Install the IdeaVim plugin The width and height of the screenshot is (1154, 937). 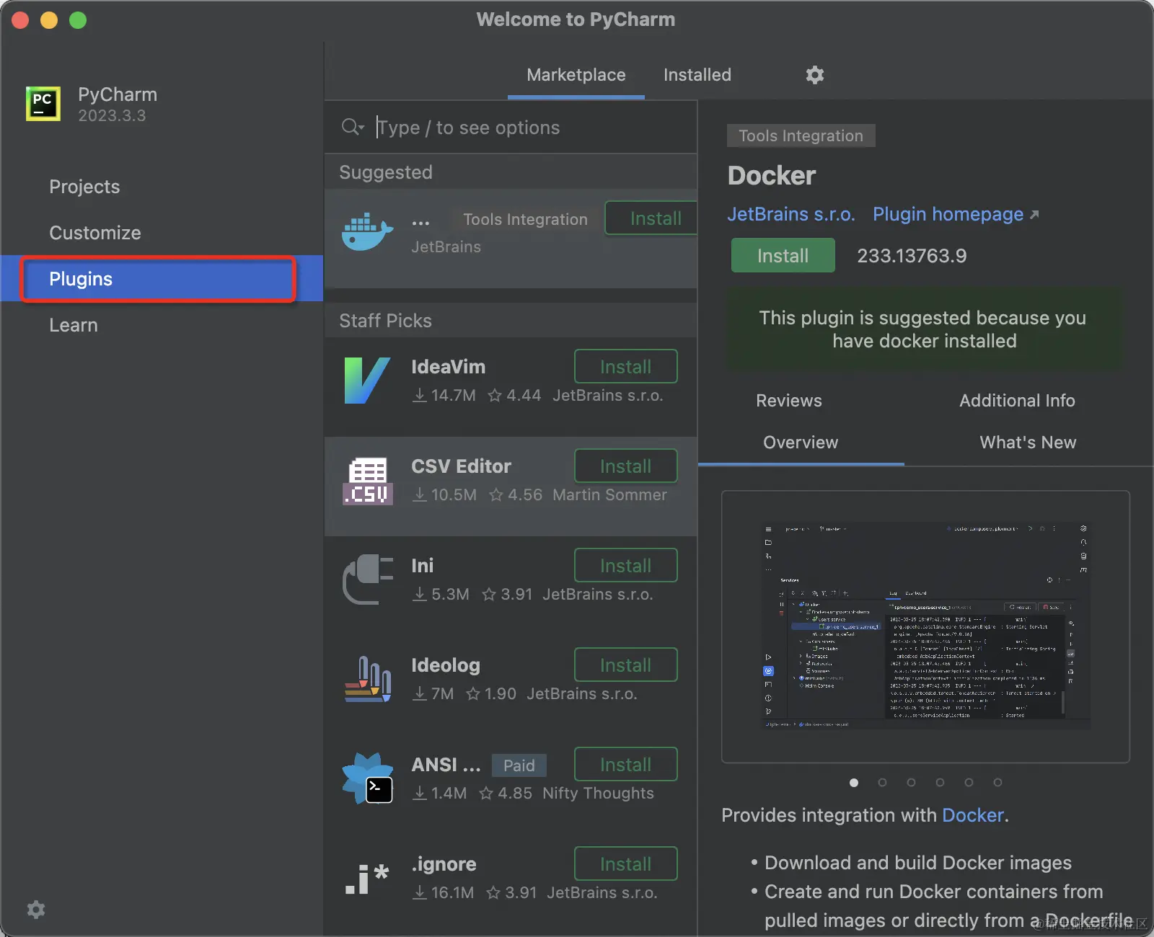click(x=626, y=367)
